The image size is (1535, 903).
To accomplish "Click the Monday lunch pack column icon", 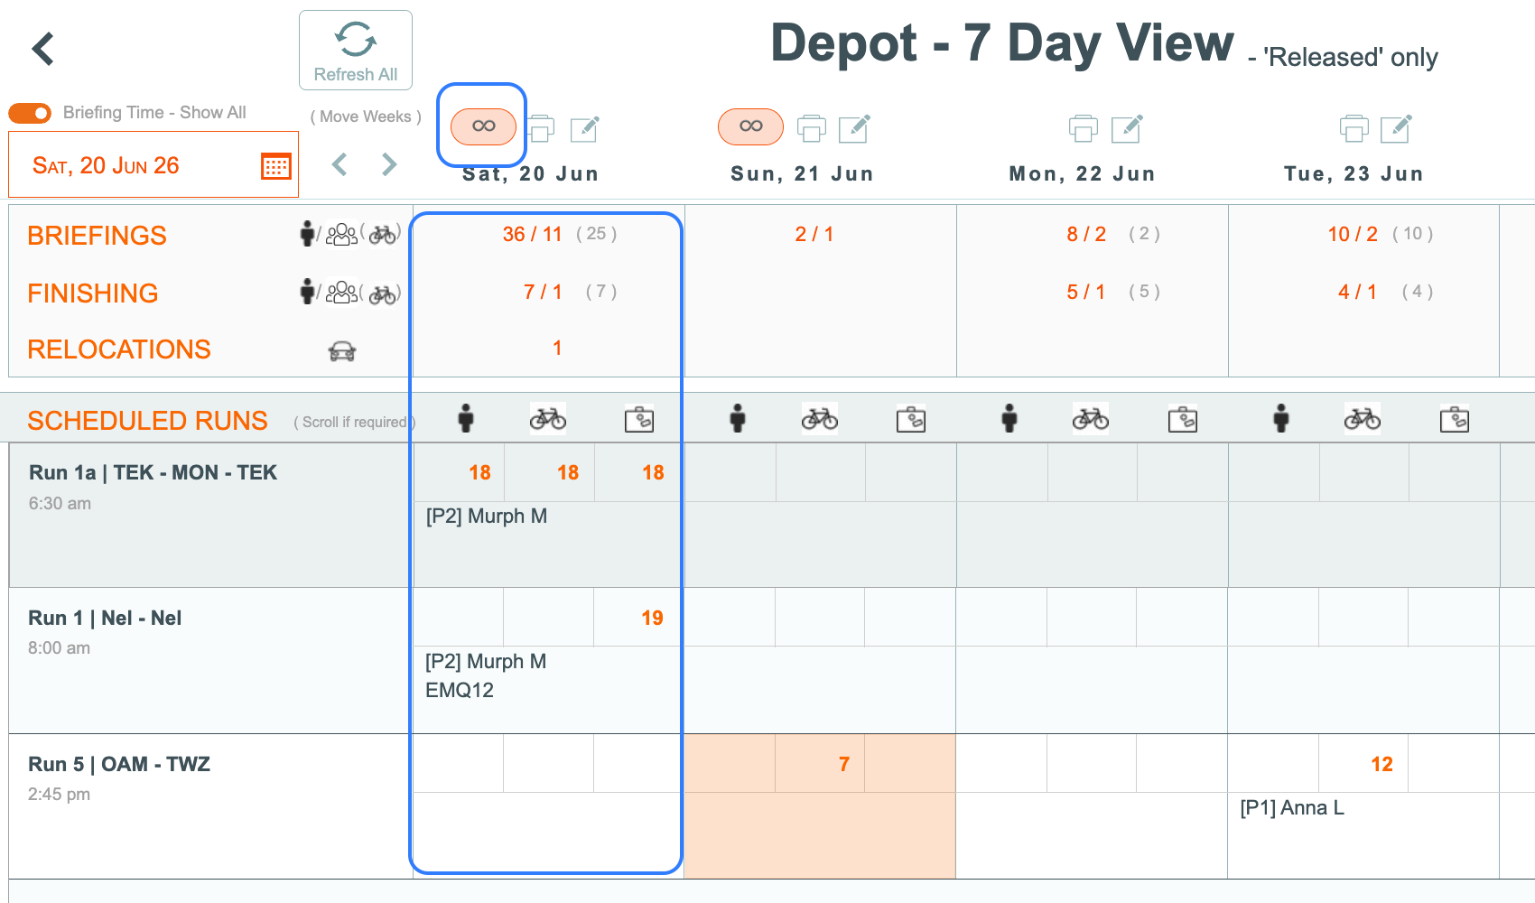I will coord(1183,419).
